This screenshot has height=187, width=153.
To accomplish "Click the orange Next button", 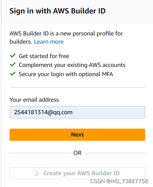I will pyautogui.click(x=77, y=135).
